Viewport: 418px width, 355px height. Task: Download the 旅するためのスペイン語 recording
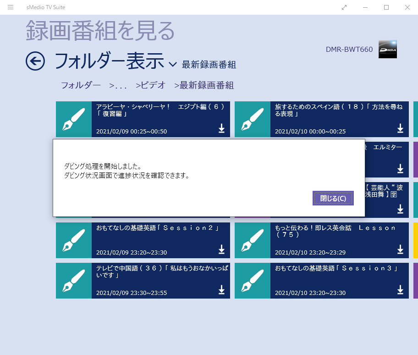[x=400, y=128]
